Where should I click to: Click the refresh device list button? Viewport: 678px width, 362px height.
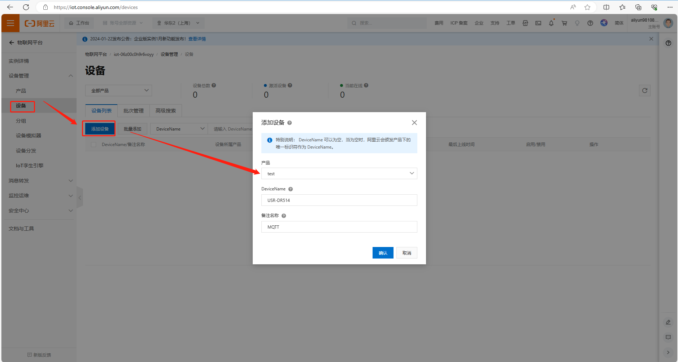[x=644, y=90]
